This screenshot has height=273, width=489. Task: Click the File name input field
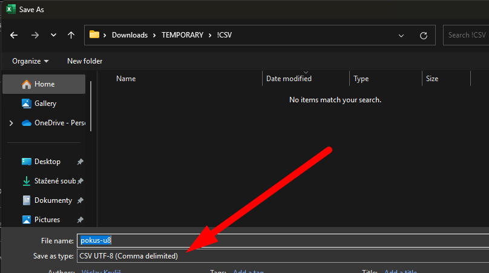tap(281, 241)
